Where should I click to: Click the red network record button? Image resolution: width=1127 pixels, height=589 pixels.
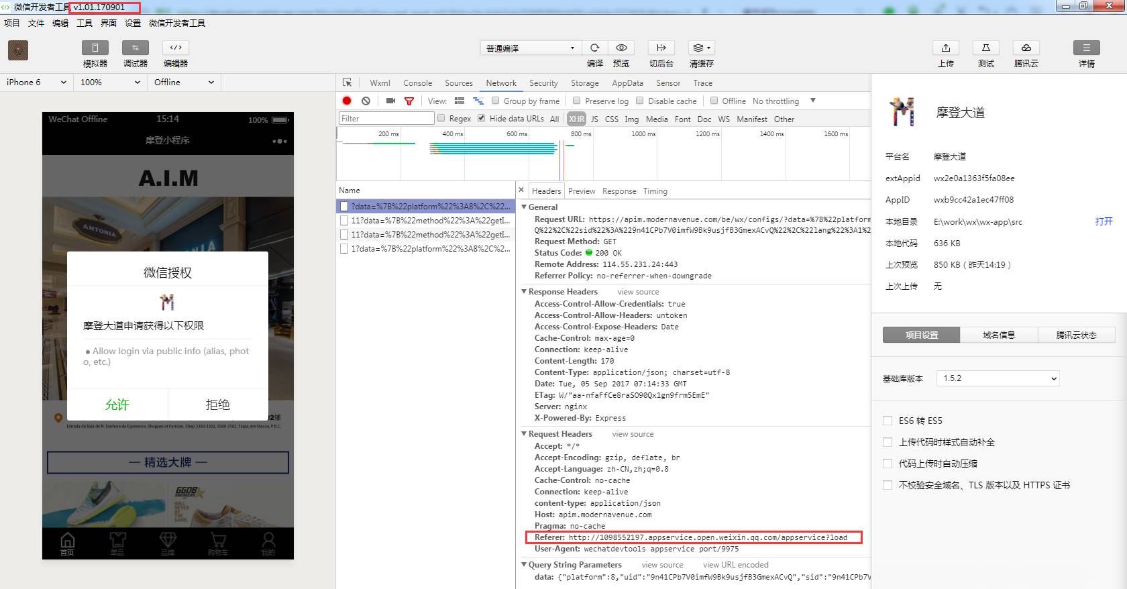(x=347, y=101)
